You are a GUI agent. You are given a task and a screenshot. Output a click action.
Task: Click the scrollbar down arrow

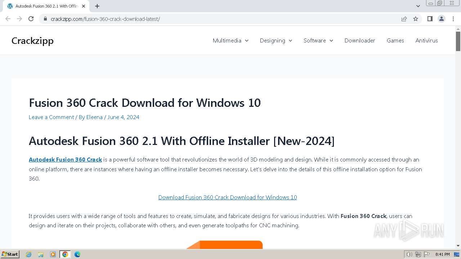tap(458, 246)
